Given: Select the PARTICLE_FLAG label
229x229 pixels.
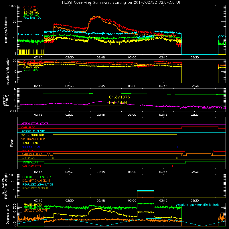Looking at the screenshot, I should [x=32, y=154].
